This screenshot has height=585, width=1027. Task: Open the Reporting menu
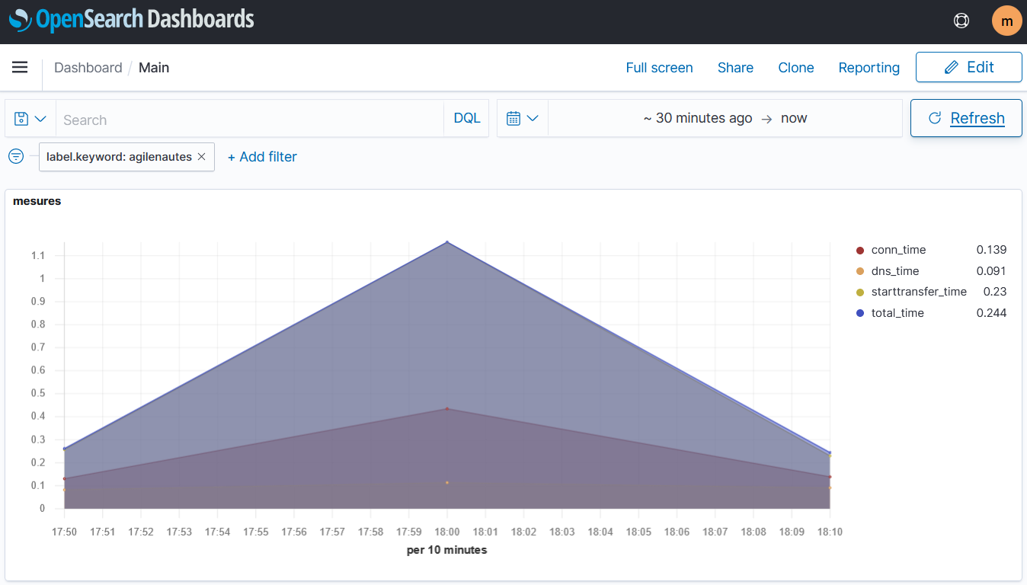pos(869,68)
